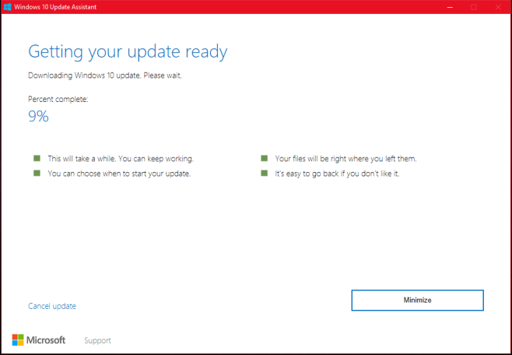
Task: Minimize the window from the title bar
Action: tap(450, 7)
